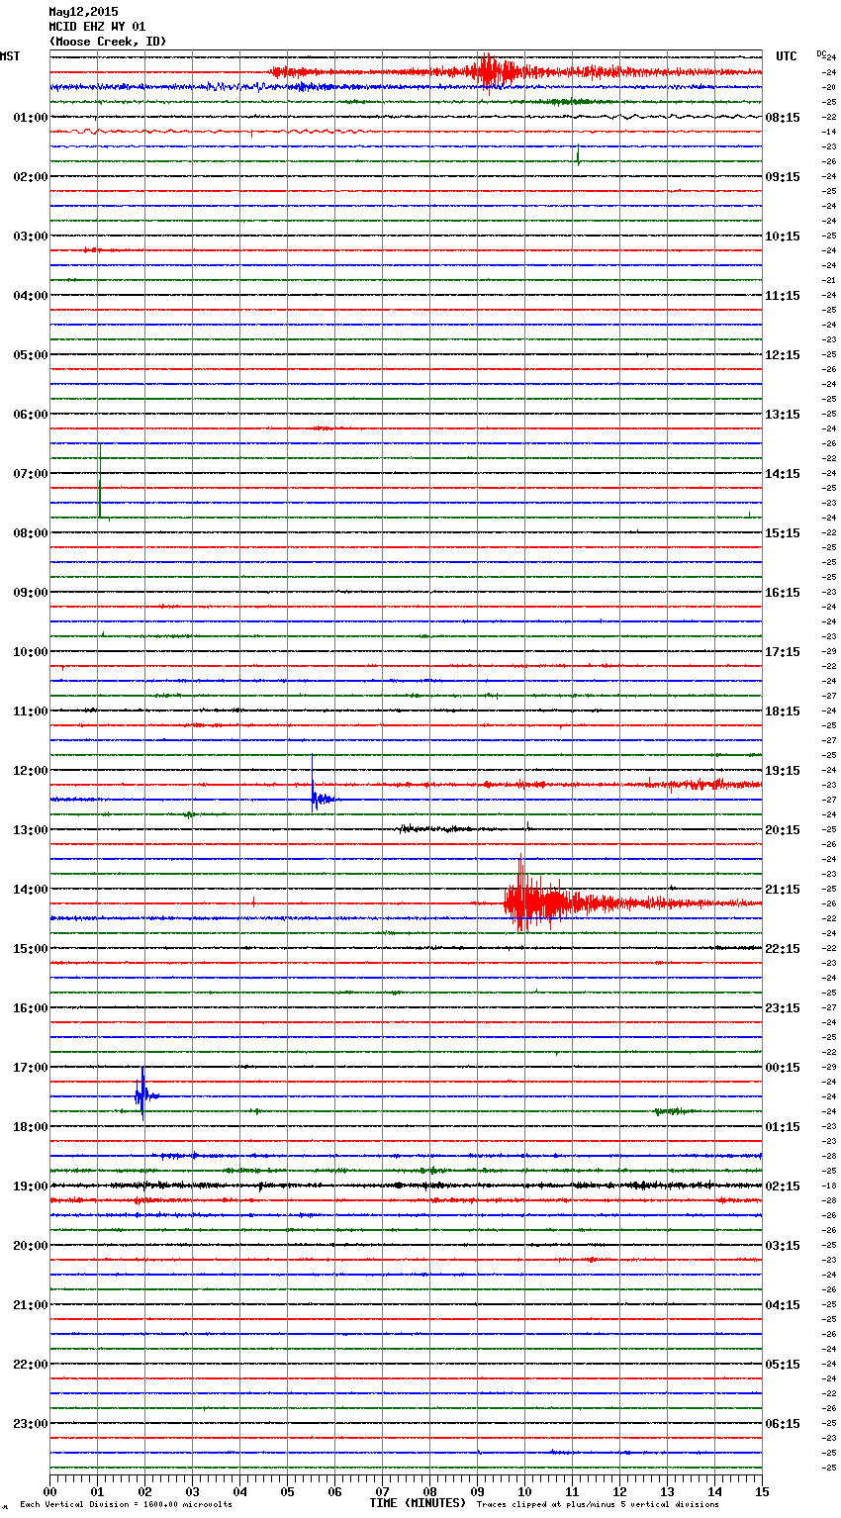Viewport: 841px width, 1518px height.
Task: Select the 15 minute axis tick label
Action: pyautogui.click(x=762, y=1491)
